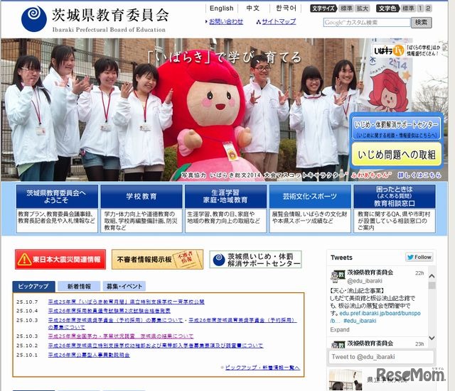Select the 新着情報 tab
This screenshot has height=391, width=455.
(79, 287)
